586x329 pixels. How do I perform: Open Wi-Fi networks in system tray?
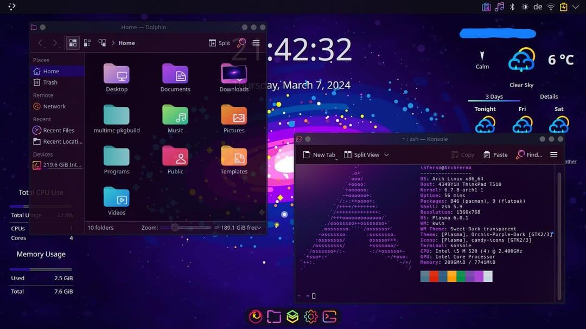coord(551,7)
